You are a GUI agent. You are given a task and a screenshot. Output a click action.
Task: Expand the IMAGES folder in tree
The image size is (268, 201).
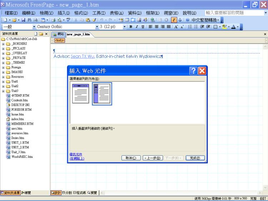[x=3, y=72]
